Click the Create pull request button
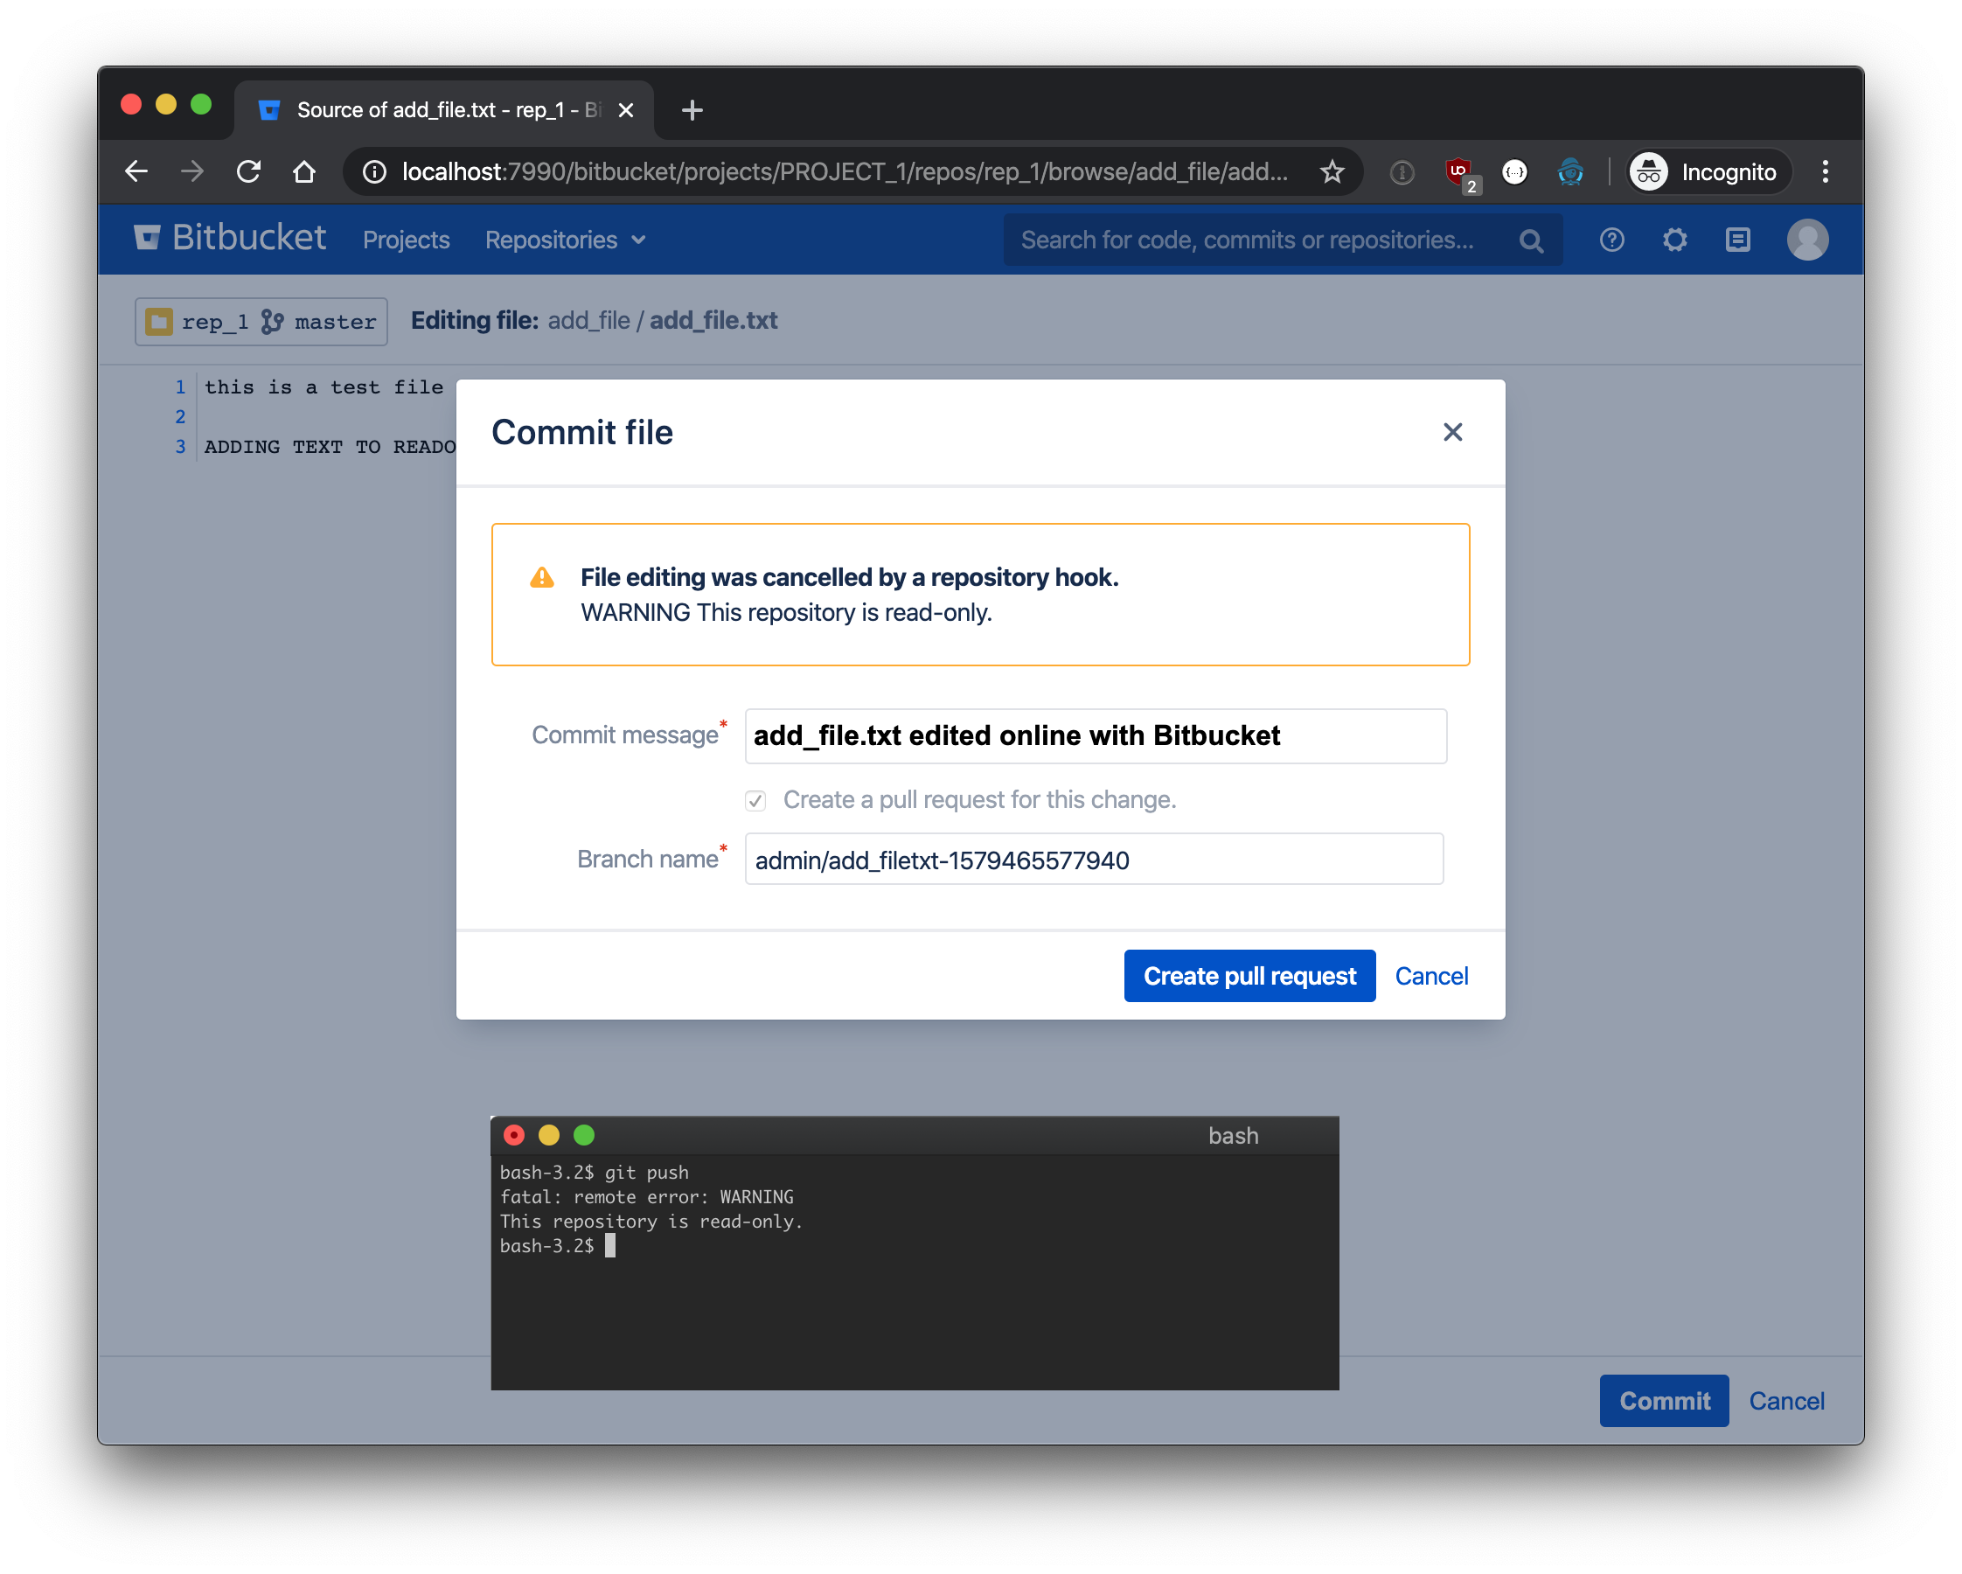 tap(1251, 975)
